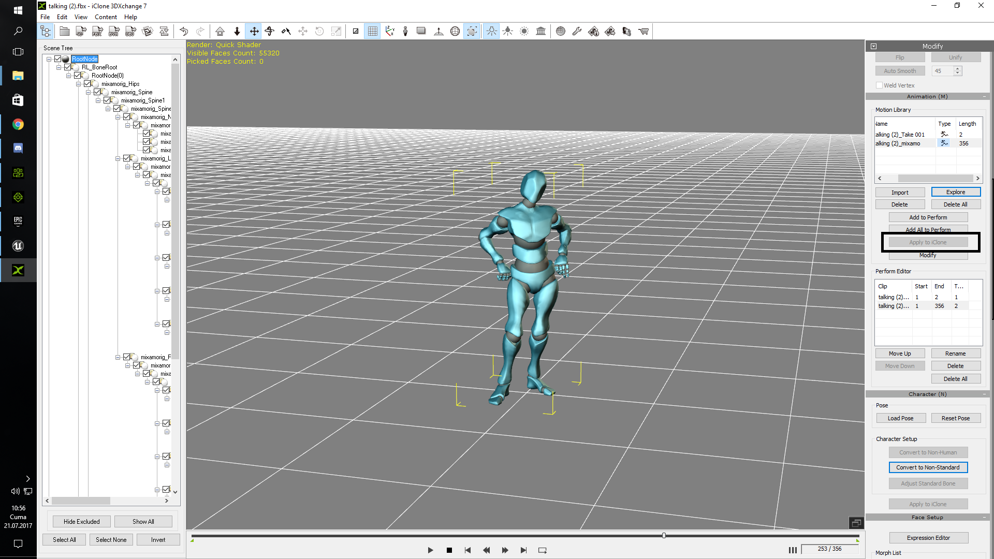Play the animation
Screen dimensions: 994x559
point(430,550)
